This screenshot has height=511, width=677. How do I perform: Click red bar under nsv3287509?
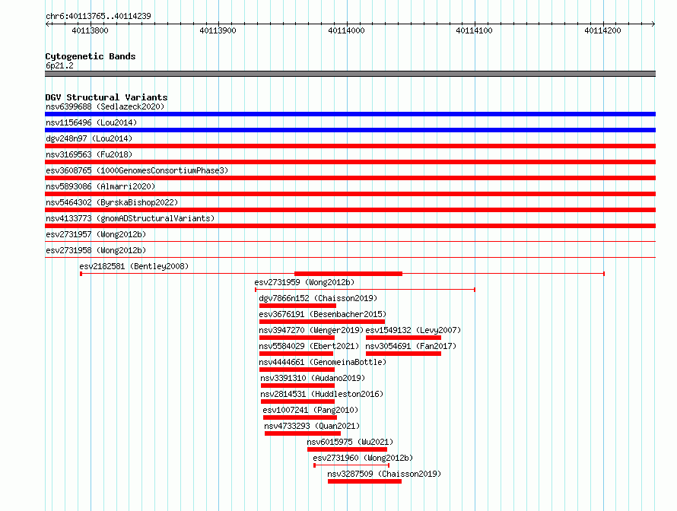point(365,481)
